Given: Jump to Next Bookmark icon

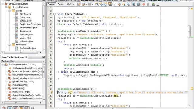Looking at the screenshot, I should tap(124, 5).
